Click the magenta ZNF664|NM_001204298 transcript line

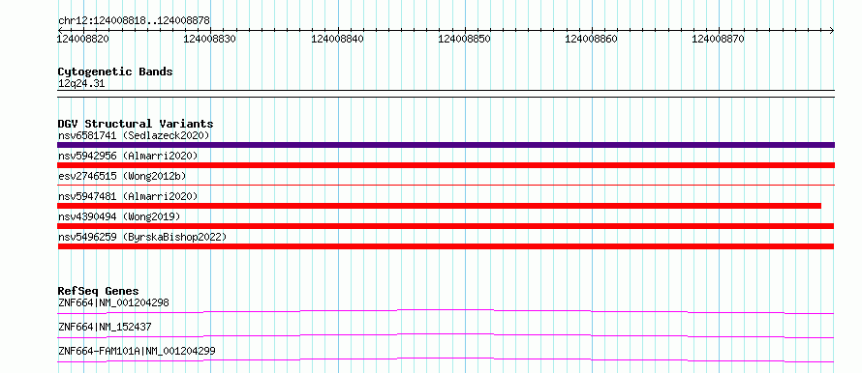(446, 311)
